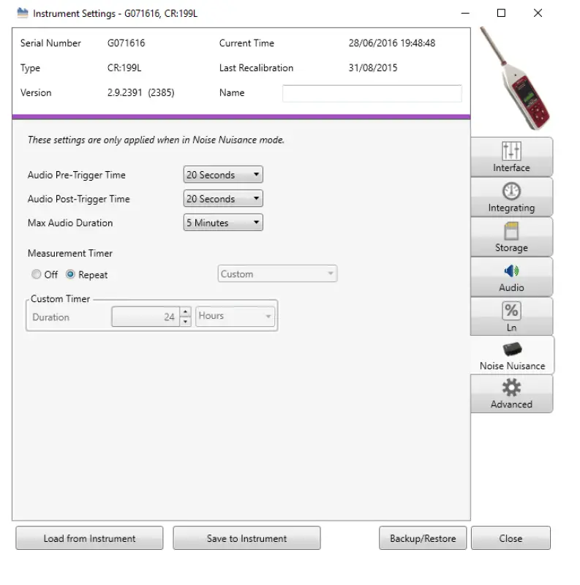Screen dimensions: 580x585
Task: Open Backup/Restore
Action: pos(423,538)
